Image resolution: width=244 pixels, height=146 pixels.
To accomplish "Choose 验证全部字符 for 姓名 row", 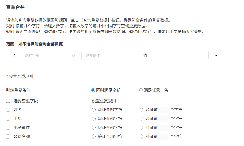I will coord(93,110).
